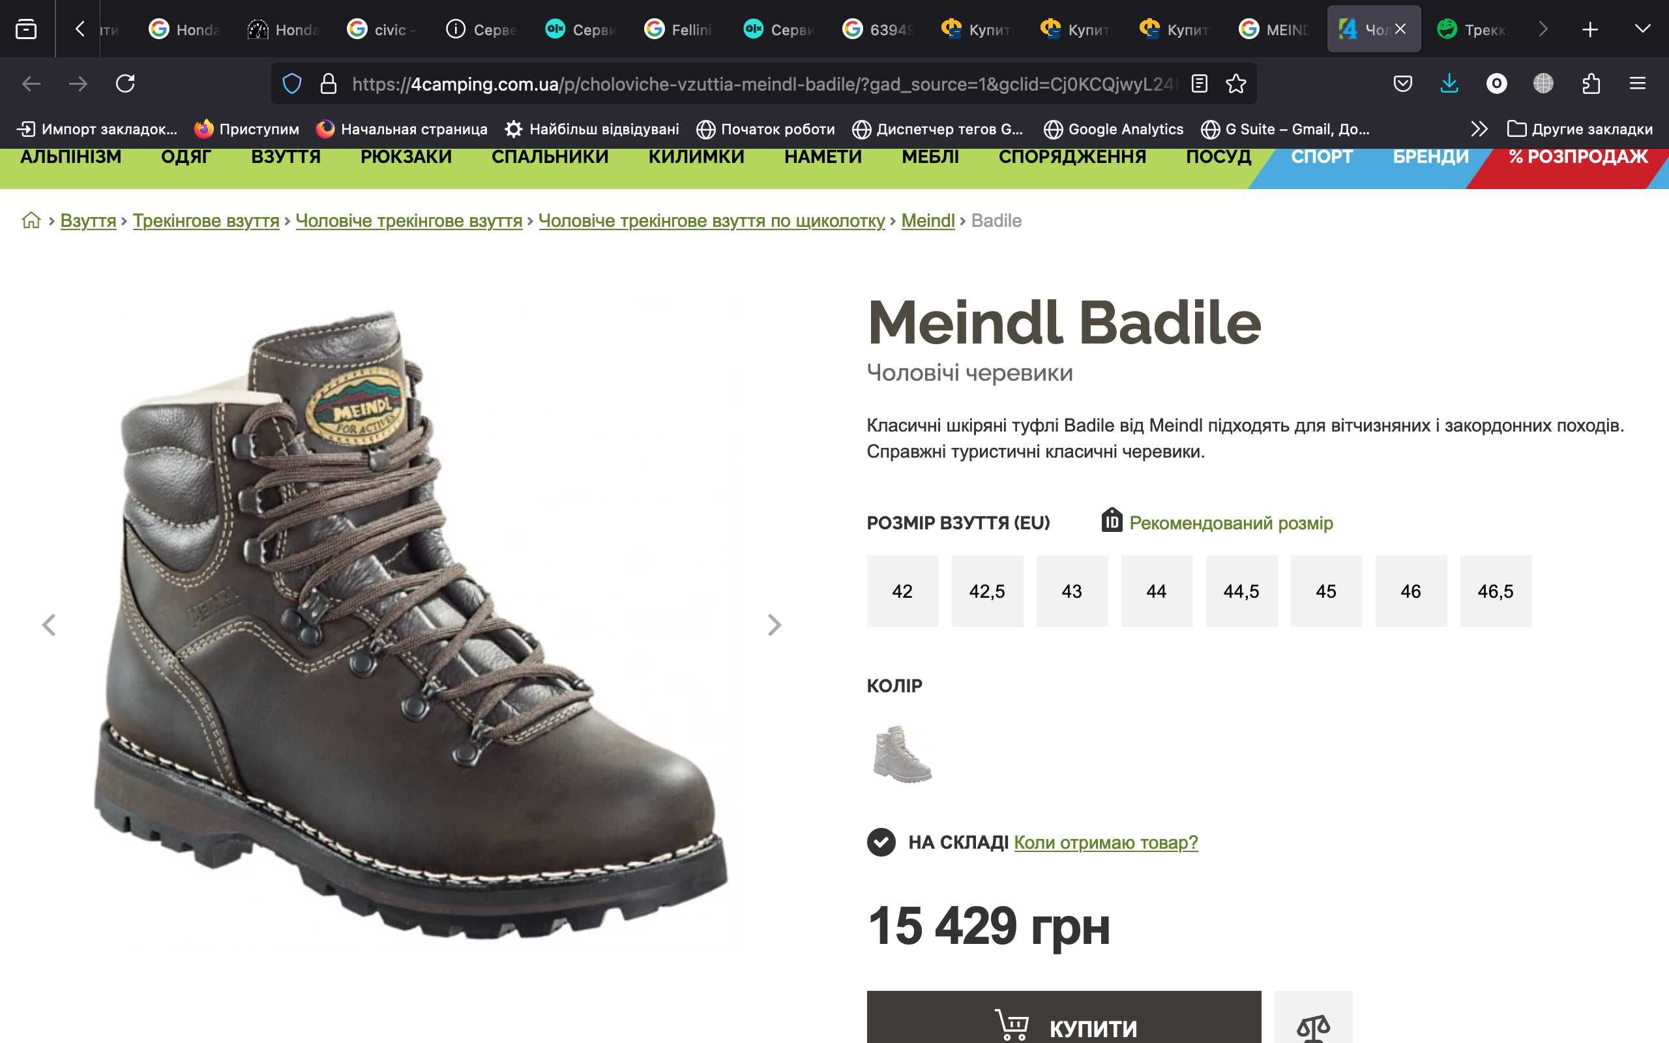Open Google Analytics bookmark
Viewport: 1669px width, 1043px height.
1113,129
